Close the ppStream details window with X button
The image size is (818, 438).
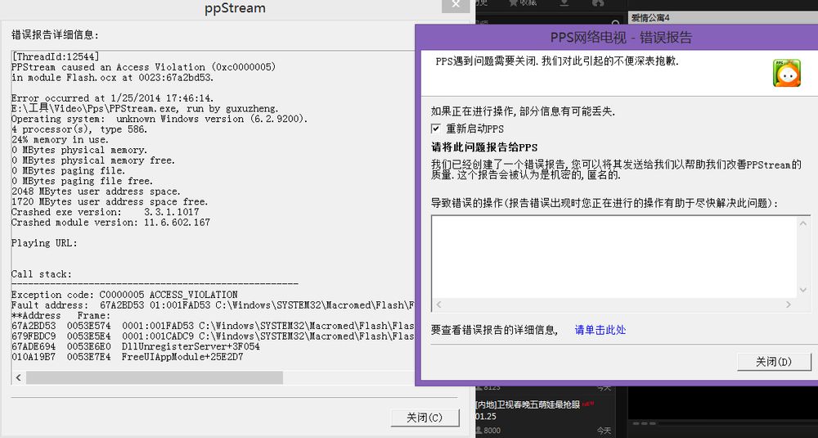[456, 5]
